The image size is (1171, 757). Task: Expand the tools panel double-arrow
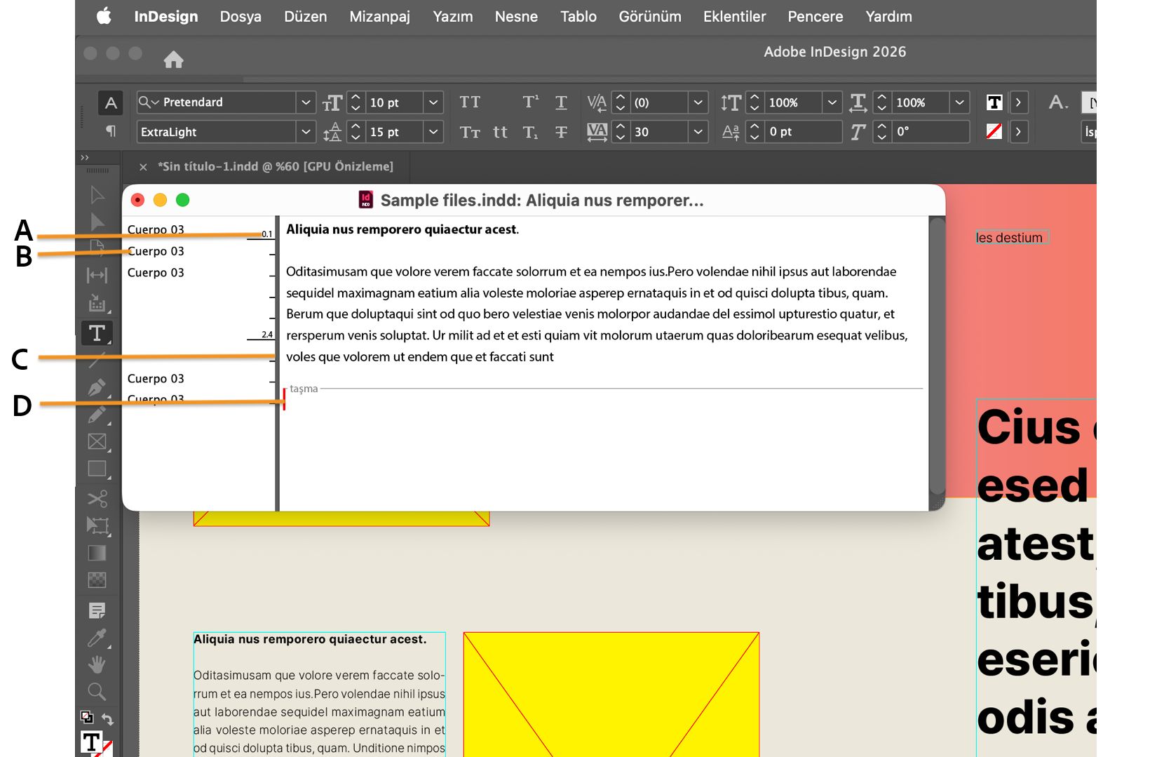click(x=85, y=158)
